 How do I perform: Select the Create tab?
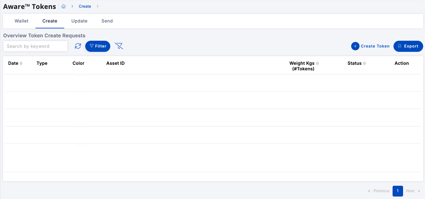click(50, 21)
